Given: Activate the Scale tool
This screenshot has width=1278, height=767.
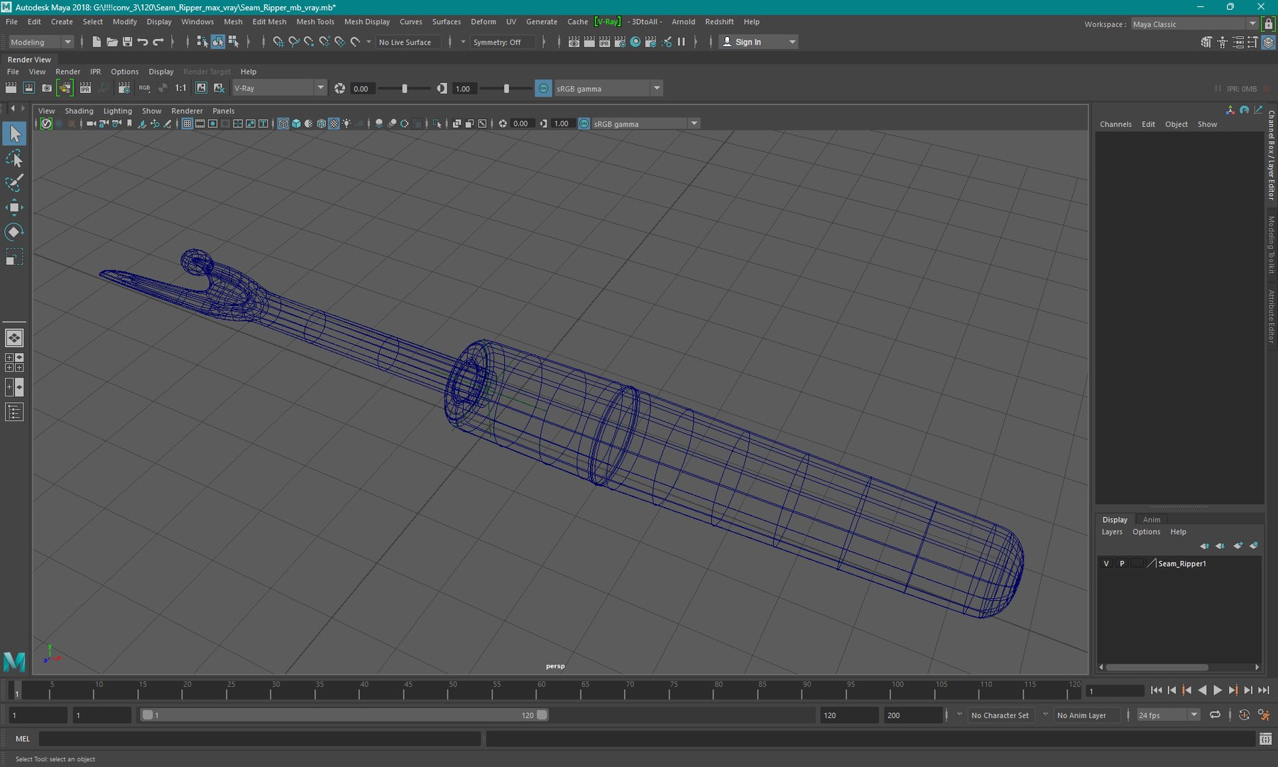Looking at the screenshot, I should 14,256.
